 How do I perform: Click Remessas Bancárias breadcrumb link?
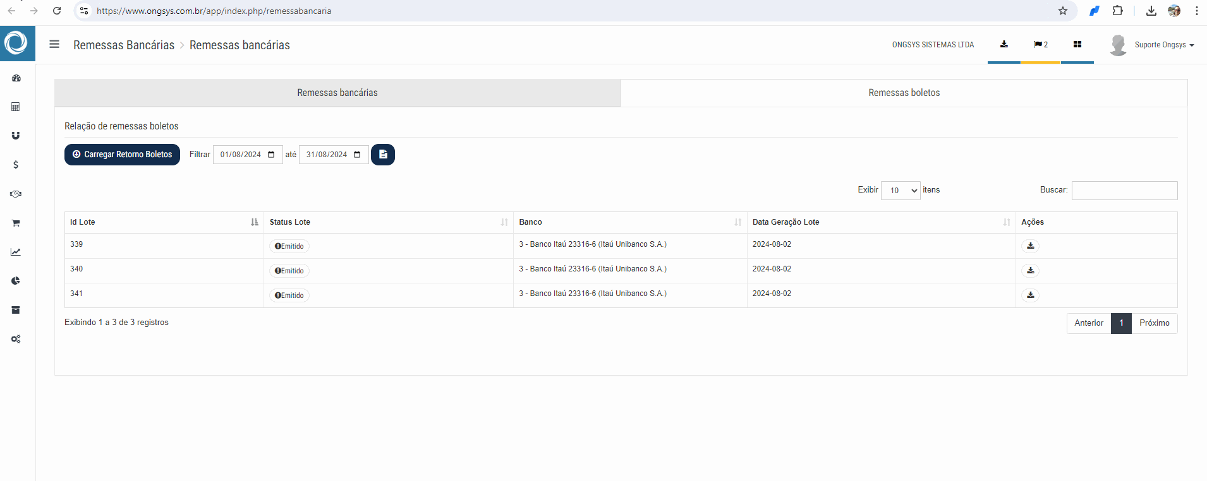click(x=124, y=45)
